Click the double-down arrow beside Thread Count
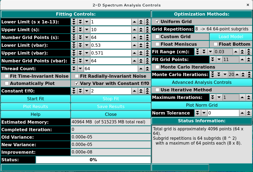The width and height of the screenshot is (253, 172). click(74, 69)
